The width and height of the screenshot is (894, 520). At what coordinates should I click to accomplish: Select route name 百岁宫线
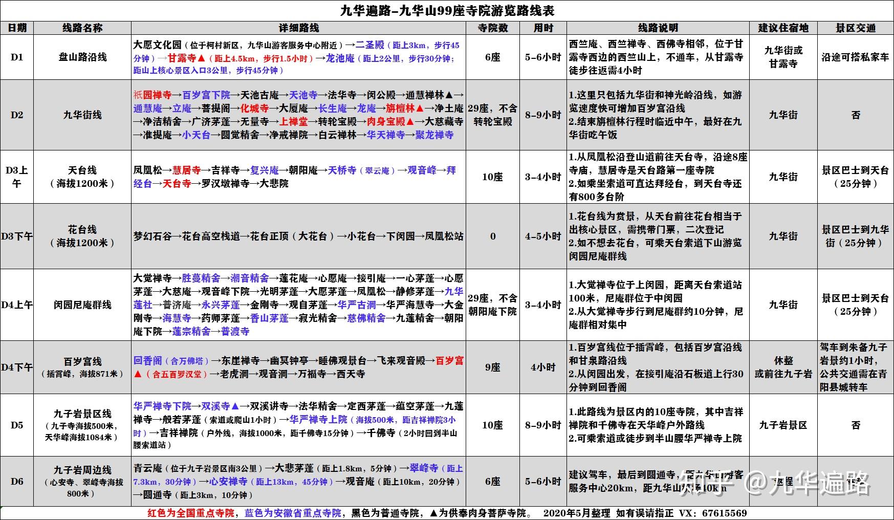point(82,361)
